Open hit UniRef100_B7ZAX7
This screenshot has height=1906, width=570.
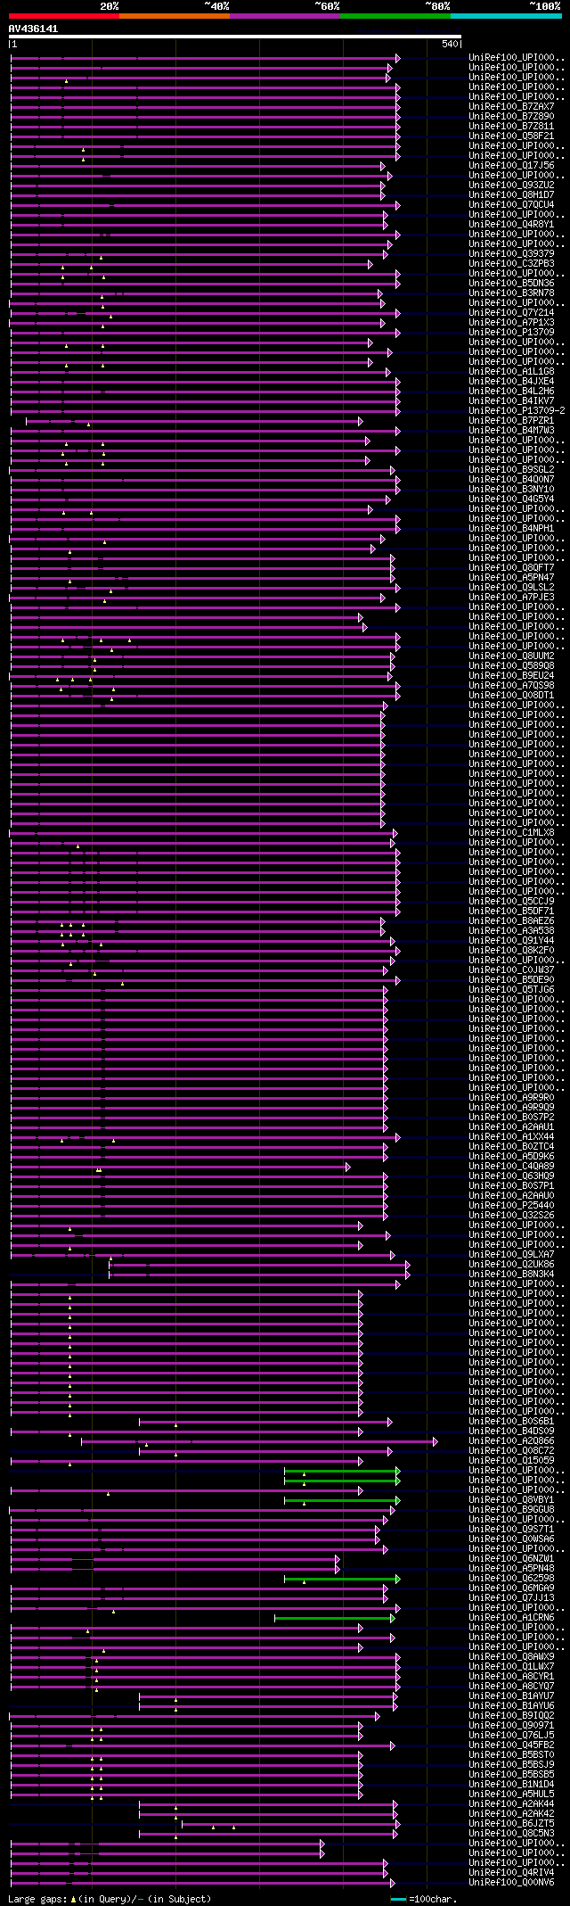511,107
